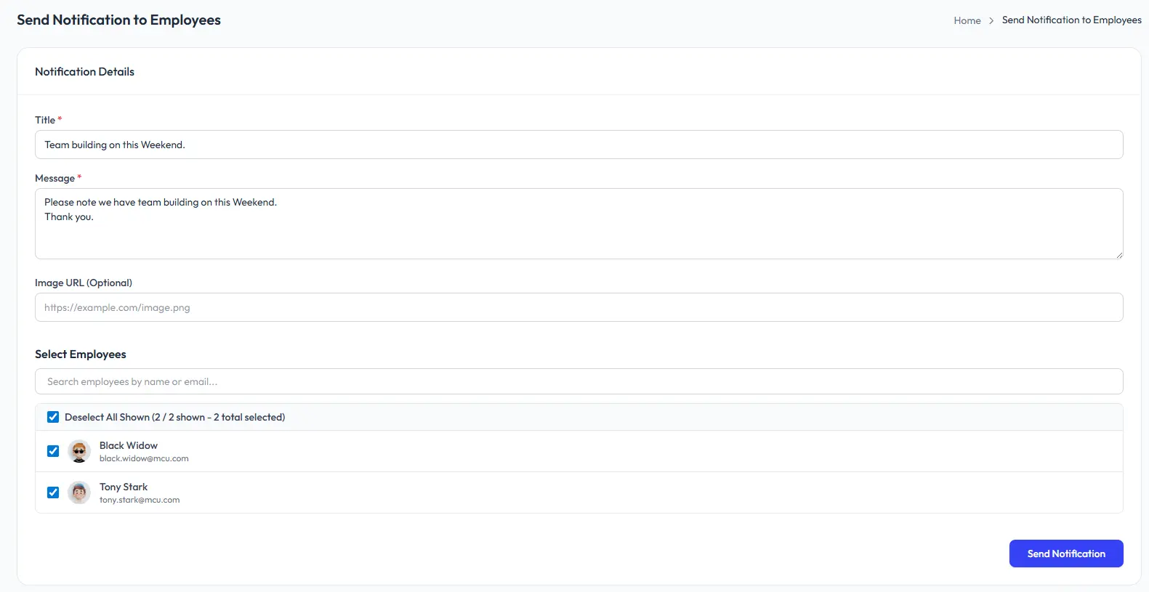Click the current page breadcrumb item

[x=1071, y=20]
